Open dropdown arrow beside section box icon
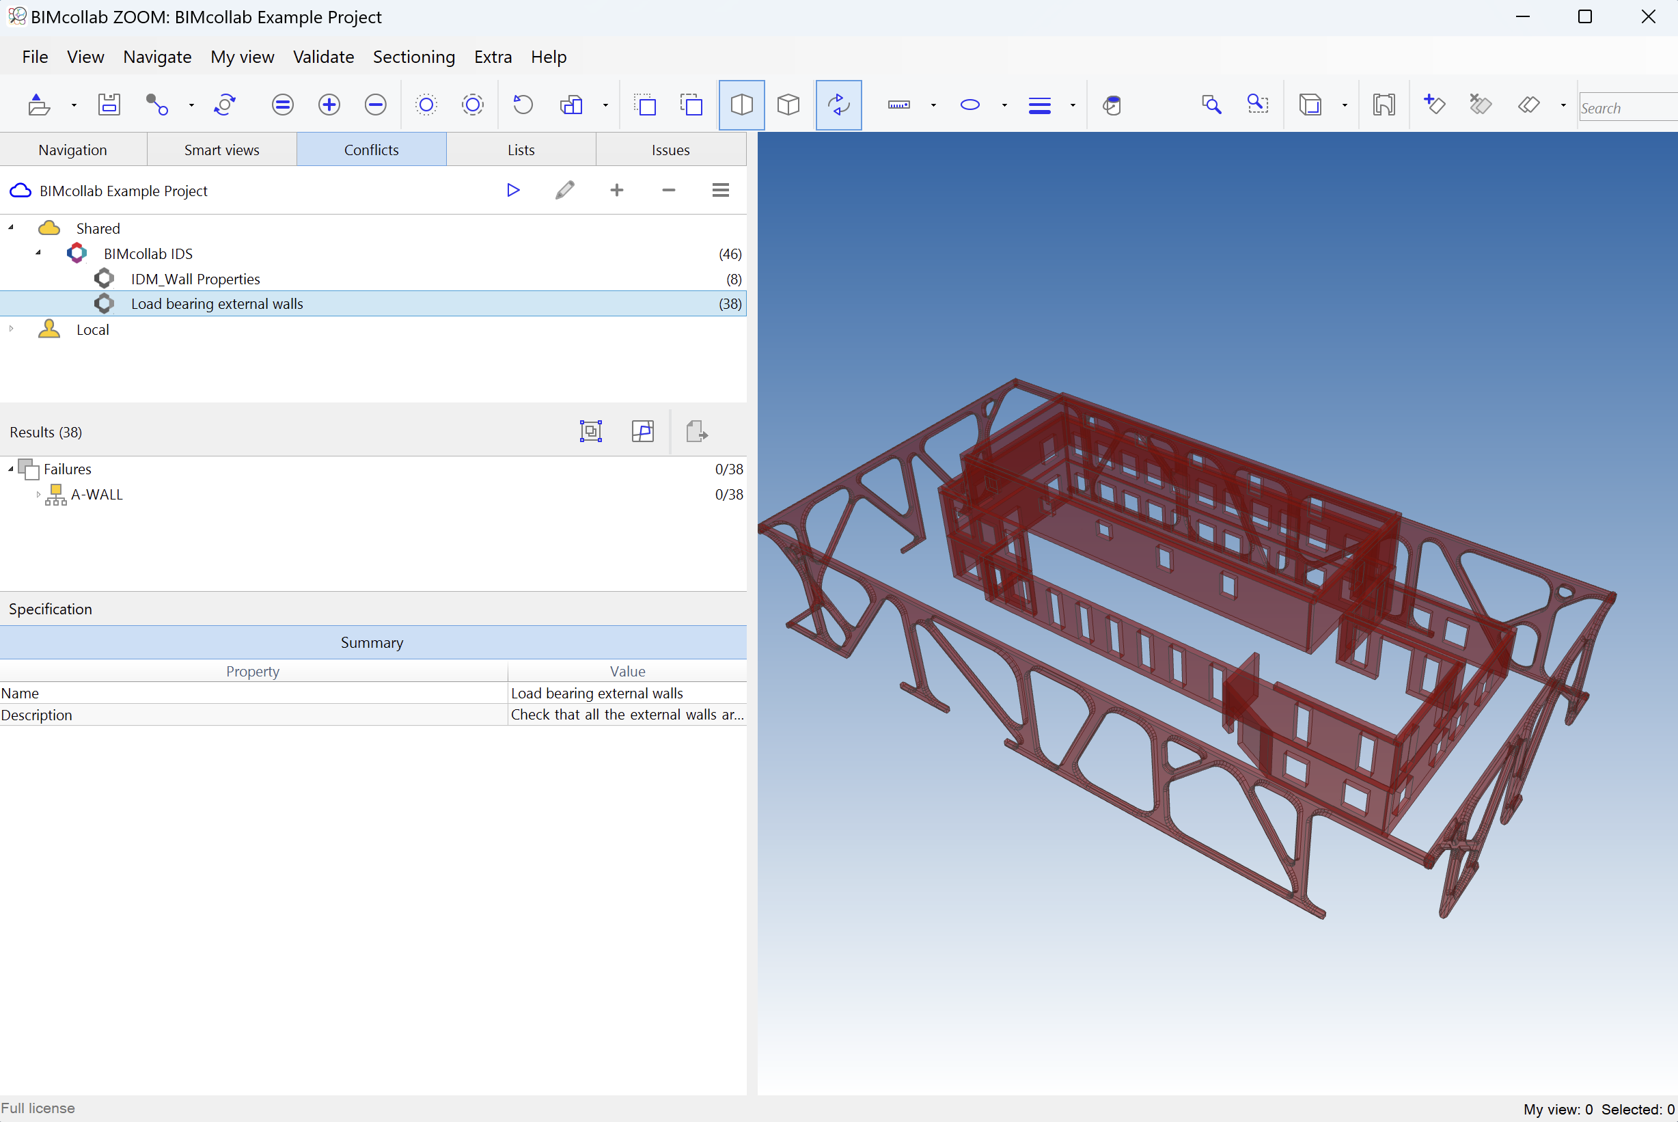The width and height of the screenshot is (1678, 1122). tap(1345, 106)
